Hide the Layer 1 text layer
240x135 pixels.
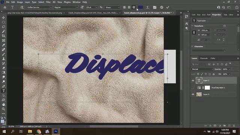(x=193, y=81)
